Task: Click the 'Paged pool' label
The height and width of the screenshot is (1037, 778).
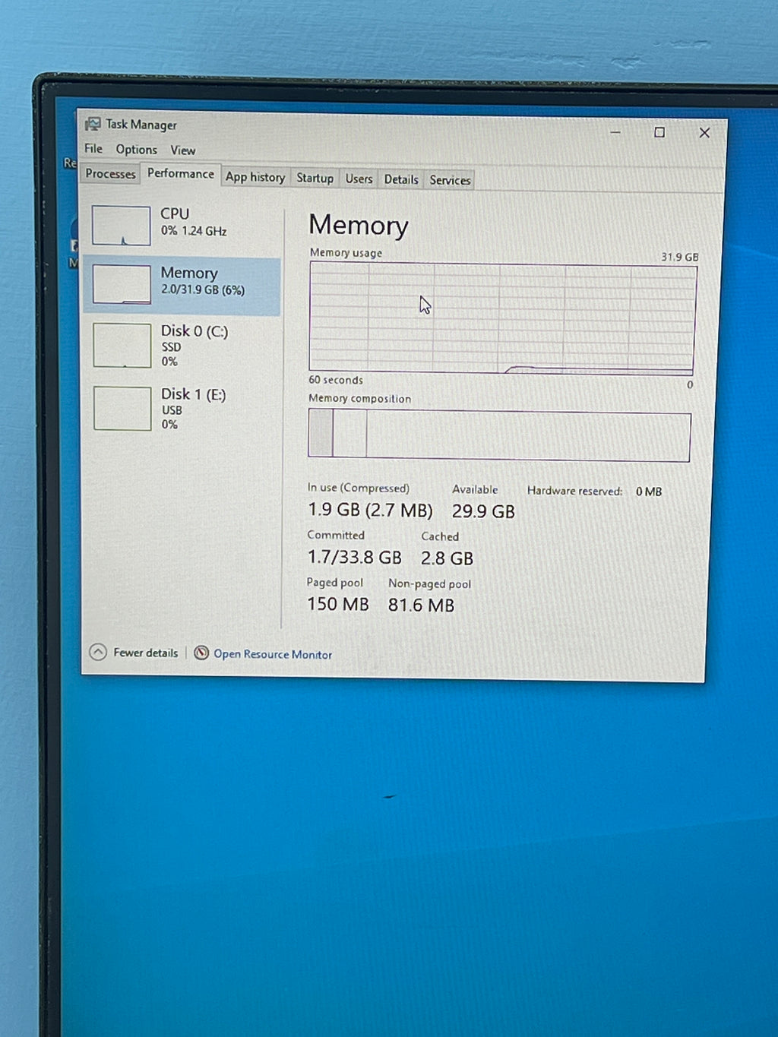Action: pyautogui.click(x=335, y=583)
